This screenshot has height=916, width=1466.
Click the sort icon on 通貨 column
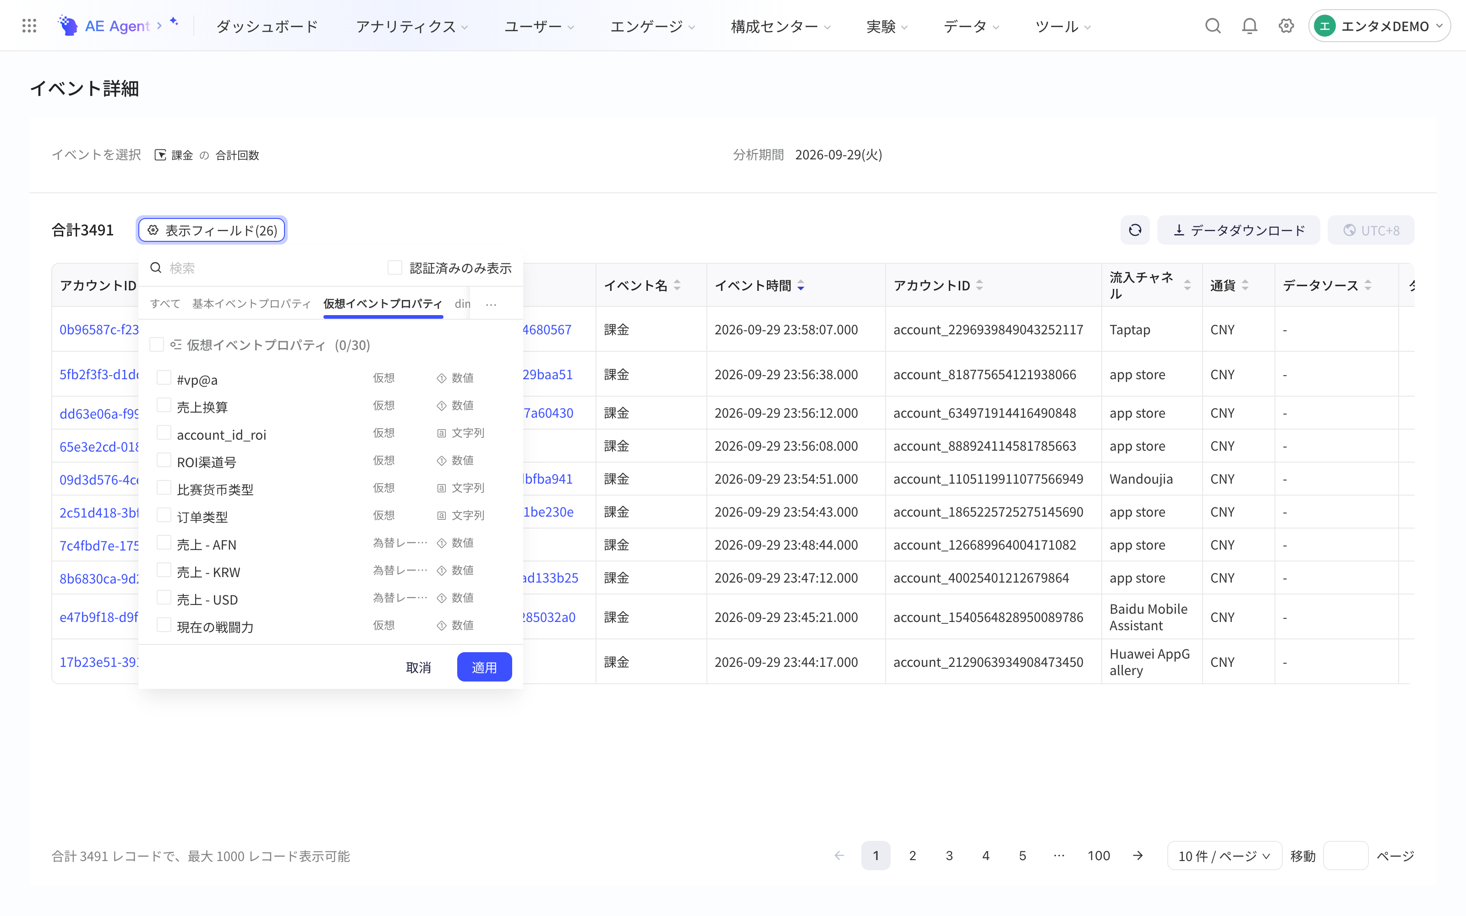pyautogui.click(x=1245, y=285)
